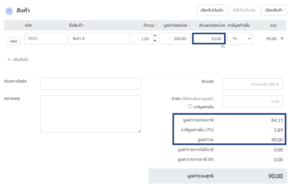
Task: Remove product row with the X icon
Action: pos(282,38)
